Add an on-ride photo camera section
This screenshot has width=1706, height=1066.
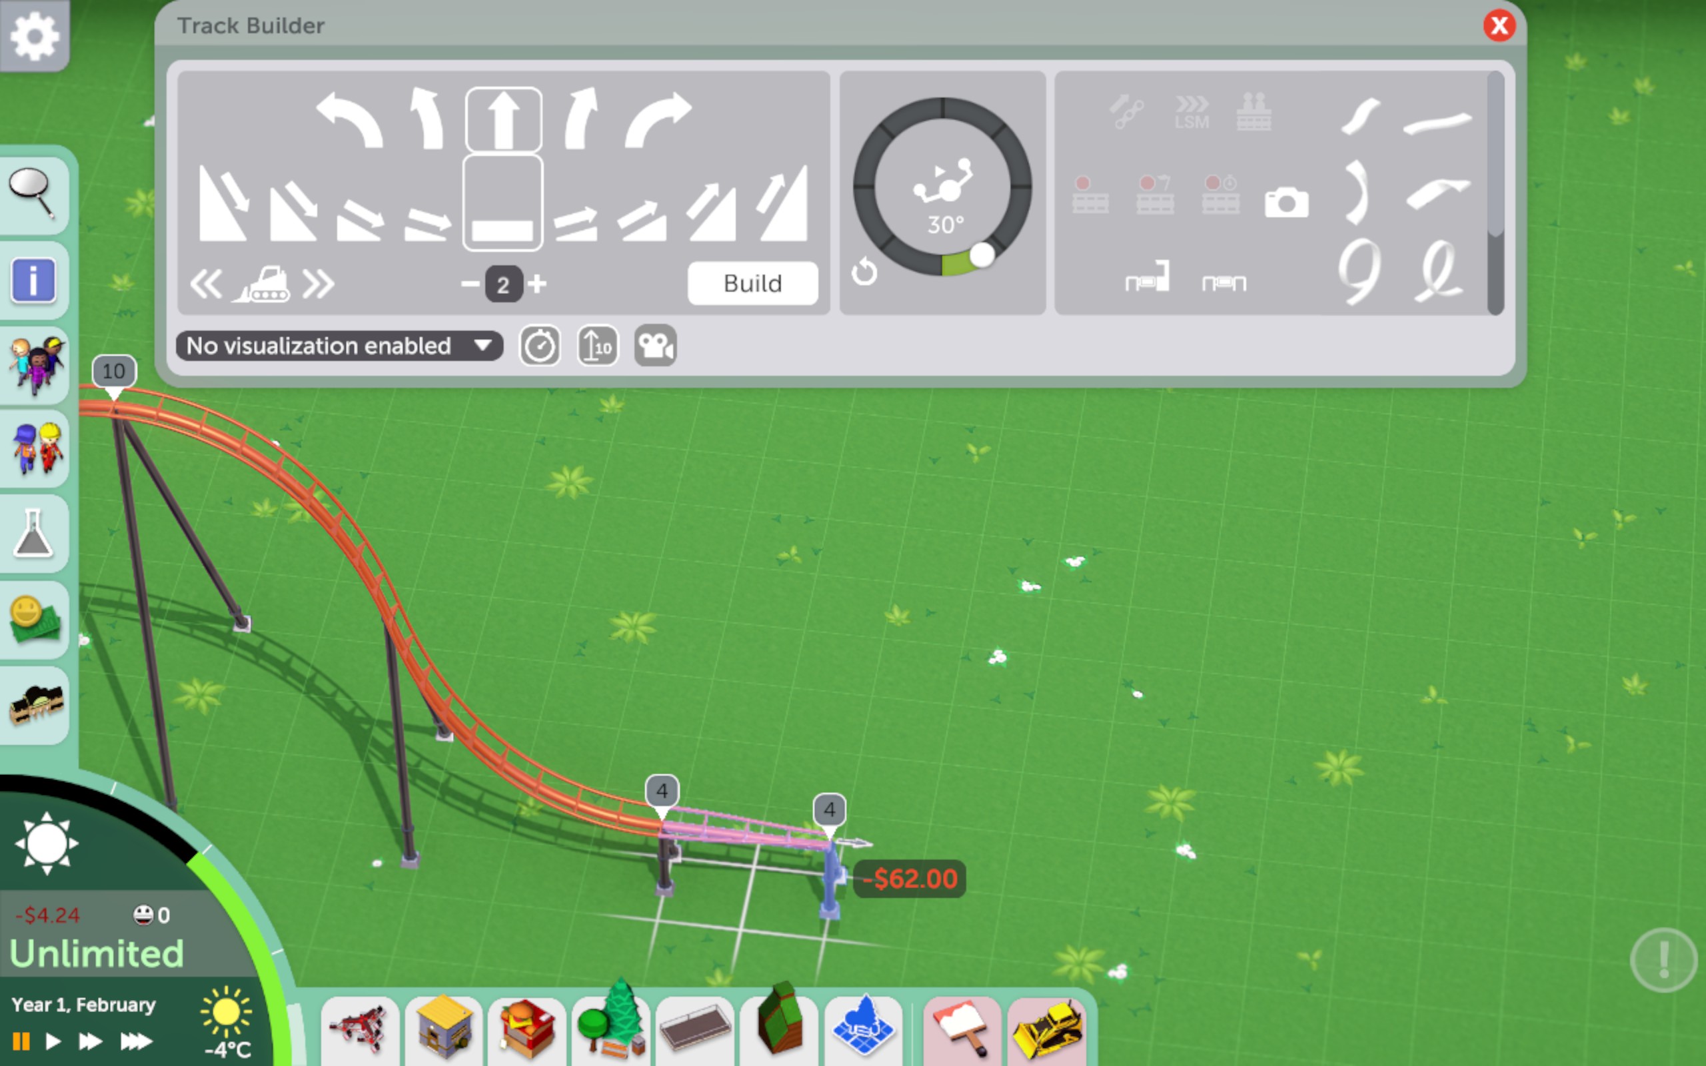click(1286, 203)
